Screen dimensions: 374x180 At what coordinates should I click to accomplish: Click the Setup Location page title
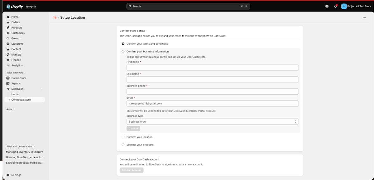tap(73, 17)
